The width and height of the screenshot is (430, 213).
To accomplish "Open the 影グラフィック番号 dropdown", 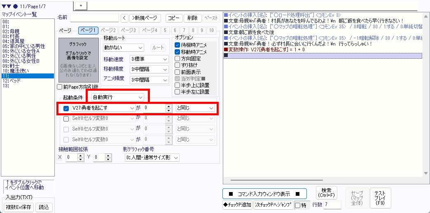I will click(x=152, y=158).
